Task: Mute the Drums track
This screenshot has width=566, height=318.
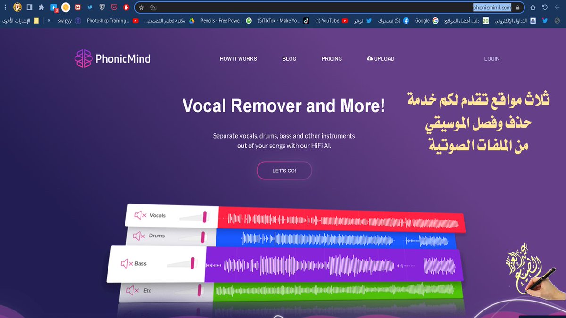Action: coord(140,236)
